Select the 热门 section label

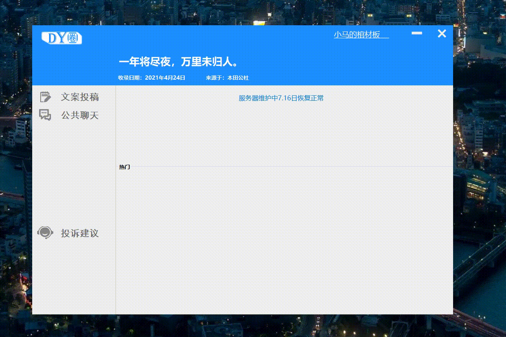(x=124, y=167)
